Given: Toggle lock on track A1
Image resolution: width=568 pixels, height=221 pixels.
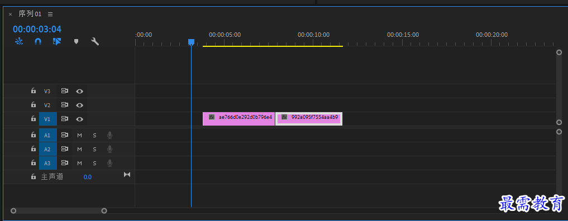Looking at the screenshot, I should click(x=34, y=135).
